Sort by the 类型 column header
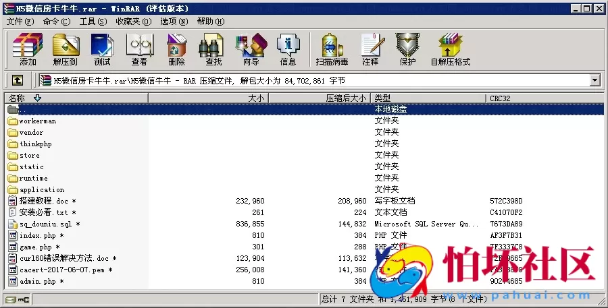 pos(428,98)
